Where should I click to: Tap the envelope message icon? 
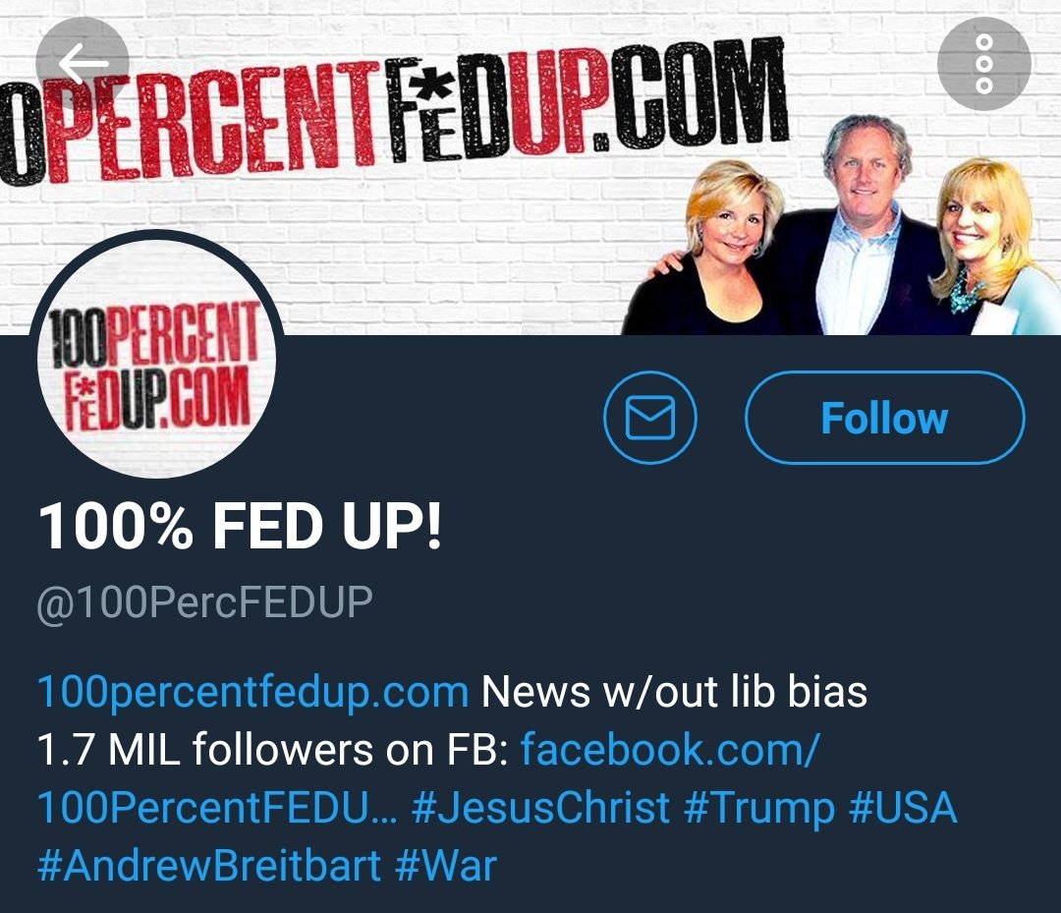coord(650,418)
